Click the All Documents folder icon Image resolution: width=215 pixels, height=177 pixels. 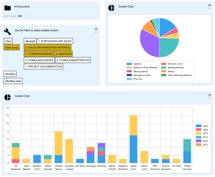[x=7, y=8]
